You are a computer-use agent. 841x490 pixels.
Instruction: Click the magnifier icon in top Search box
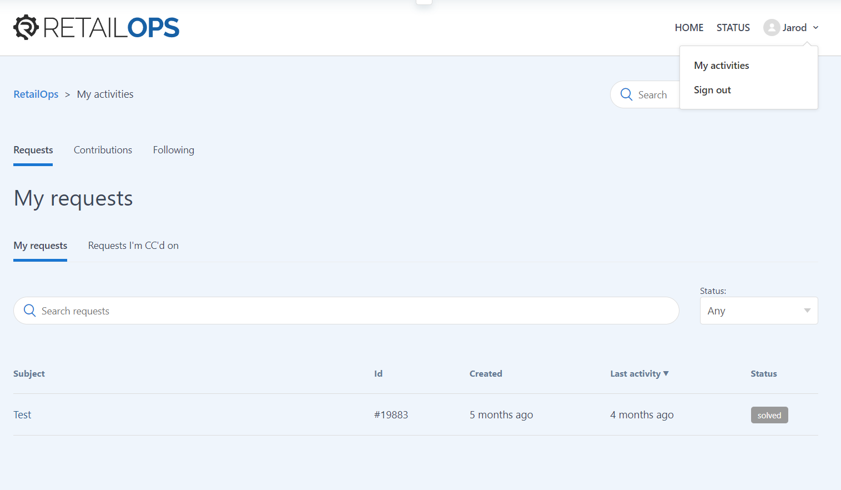coord(626,94)
